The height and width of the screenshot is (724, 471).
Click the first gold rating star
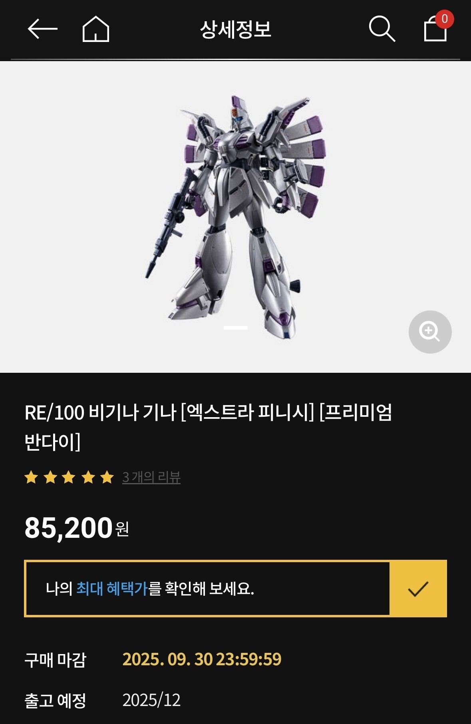pos(31,477)
